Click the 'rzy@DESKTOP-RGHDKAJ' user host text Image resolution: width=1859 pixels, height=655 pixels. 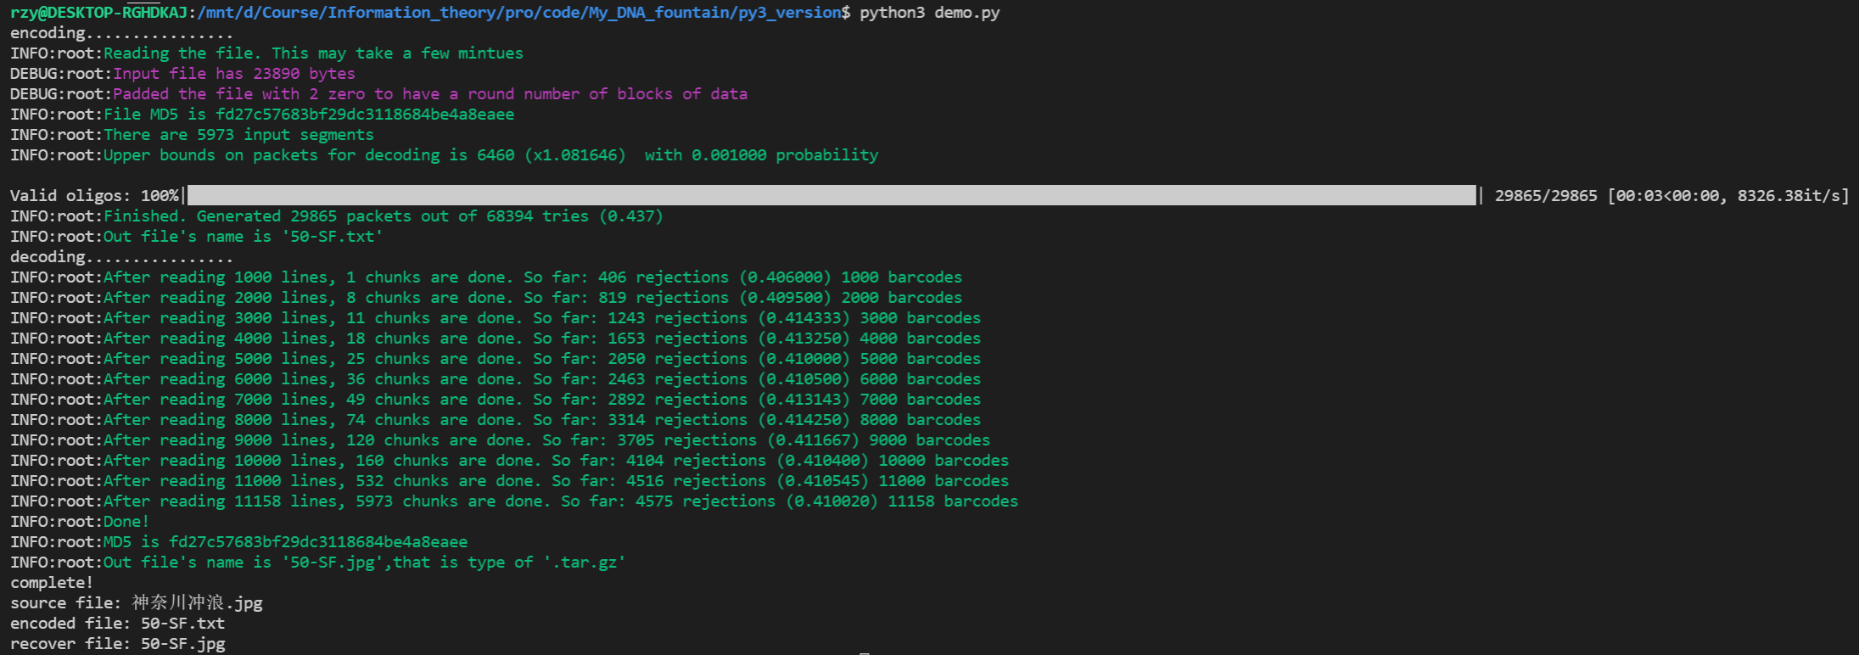pyautogui.click(x=98, y=13)
